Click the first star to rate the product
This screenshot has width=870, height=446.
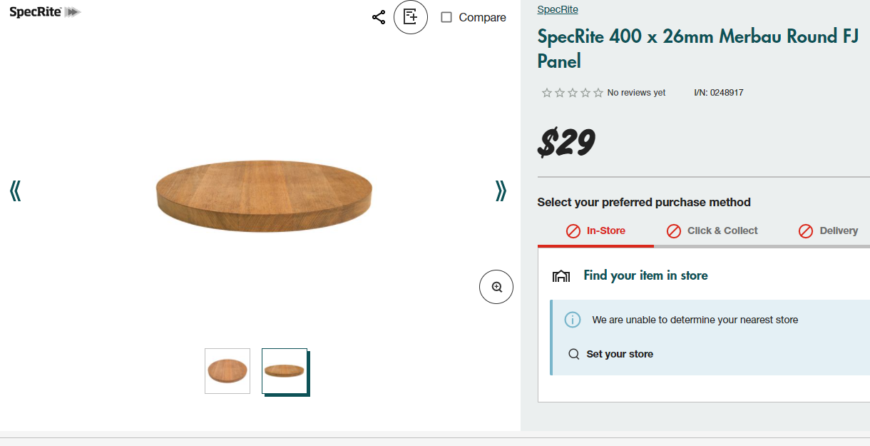[x=546, y=92]
